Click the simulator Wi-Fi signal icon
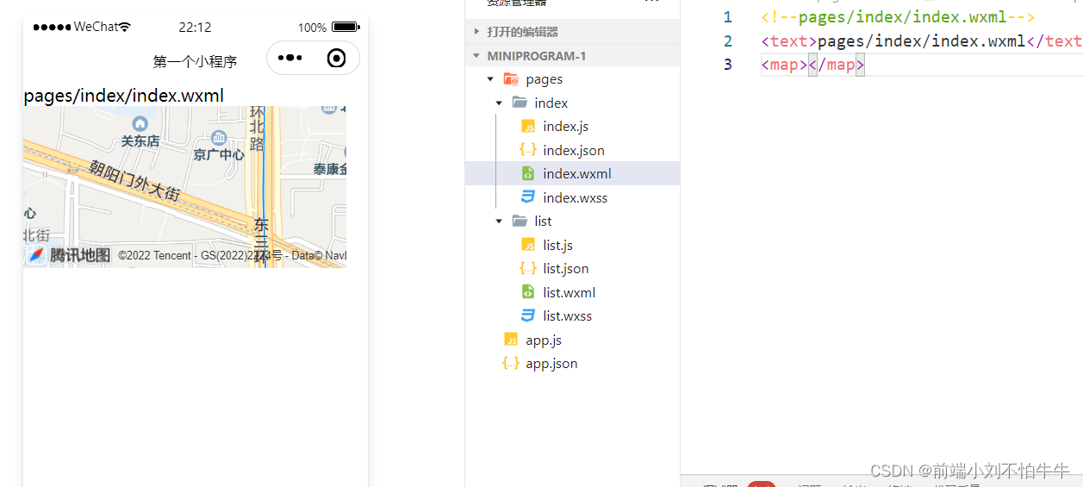The width and height of the screenshot is (1083, 487). click(x=125, y=27)
